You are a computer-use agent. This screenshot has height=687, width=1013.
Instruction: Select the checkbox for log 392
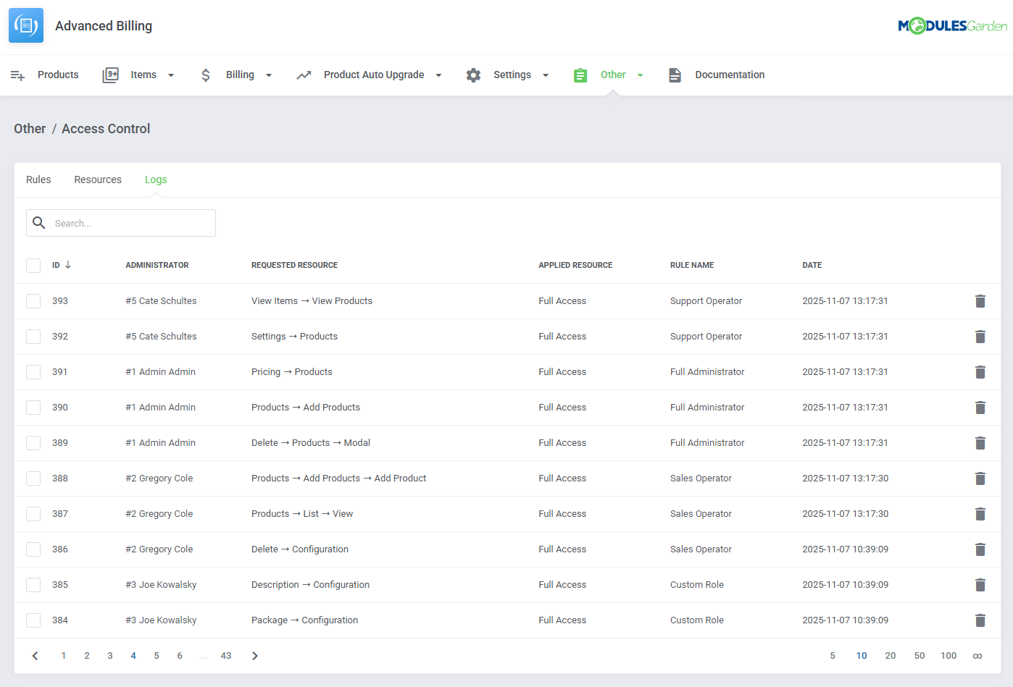(x=33, y=336)
